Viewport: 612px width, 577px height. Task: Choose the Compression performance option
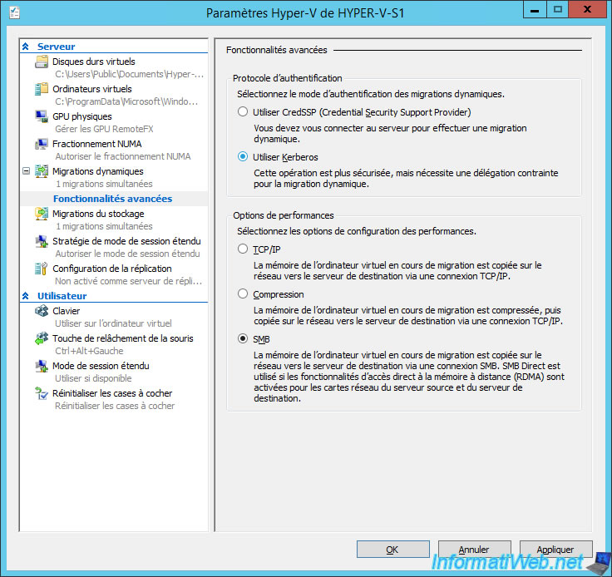[243, 293]
